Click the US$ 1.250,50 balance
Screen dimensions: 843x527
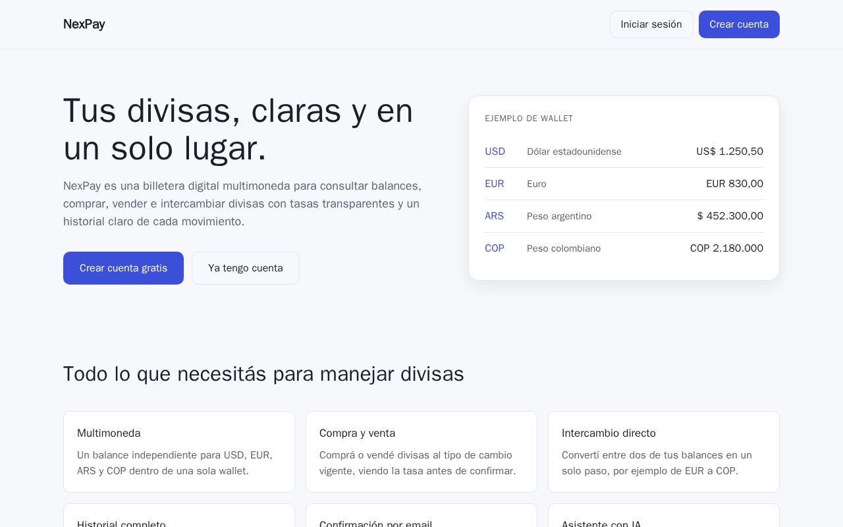coord(730,152)
